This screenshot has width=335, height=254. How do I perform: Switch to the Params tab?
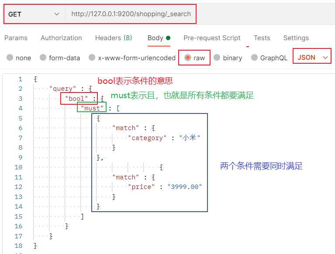tap(16, 38)
